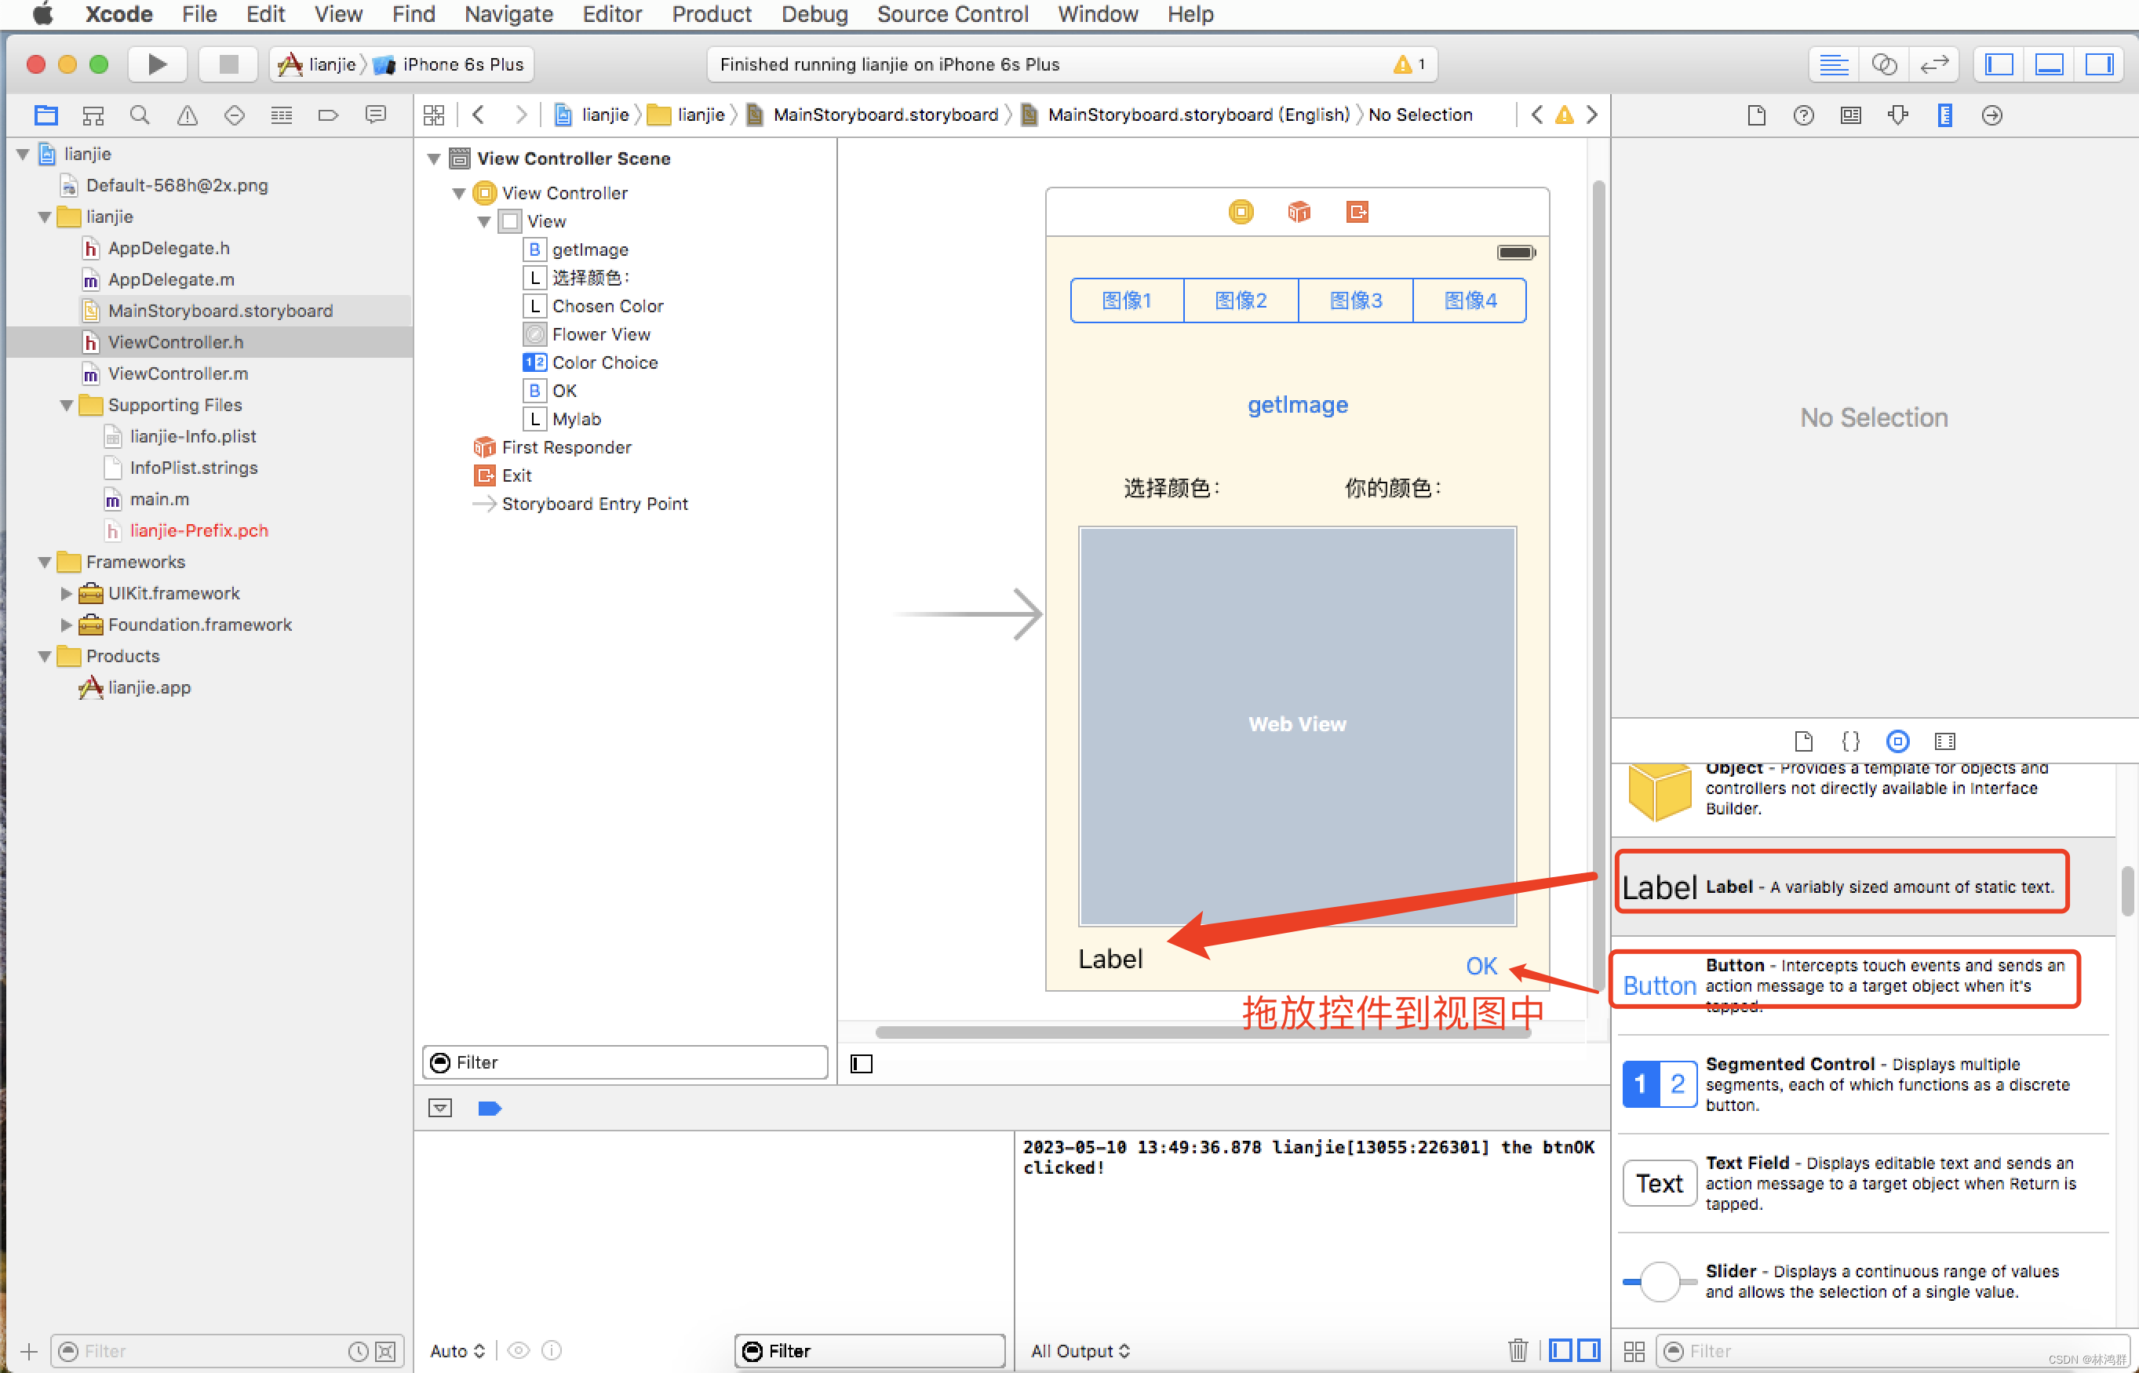Open the Connections inspector arrow icon

[x=1991, y=115]
